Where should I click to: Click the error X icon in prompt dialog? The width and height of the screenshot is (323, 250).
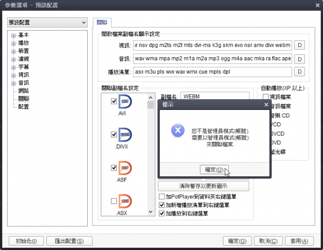(x=178, y=130)
